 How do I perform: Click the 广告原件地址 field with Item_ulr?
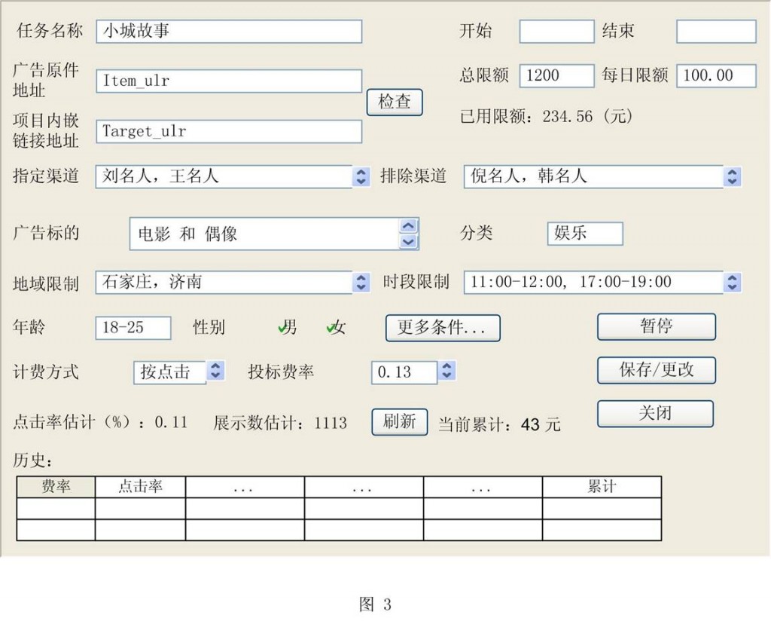(229, 81)
